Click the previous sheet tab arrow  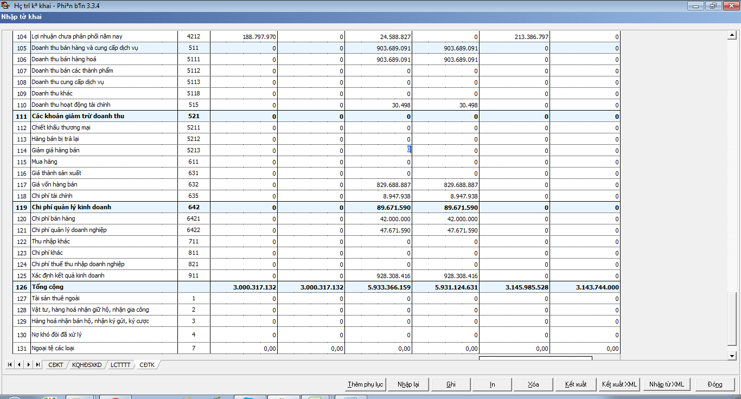click(x=19, y=365)
